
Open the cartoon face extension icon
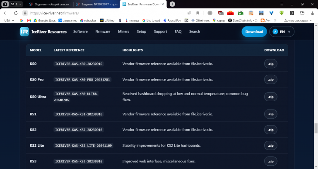(251, 13)
